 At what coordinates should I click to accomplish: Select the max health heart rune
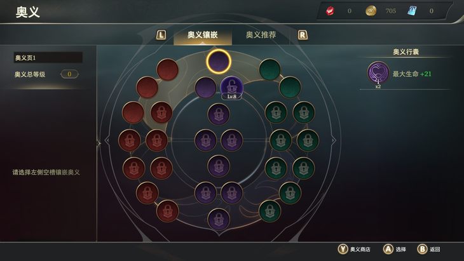378,73
